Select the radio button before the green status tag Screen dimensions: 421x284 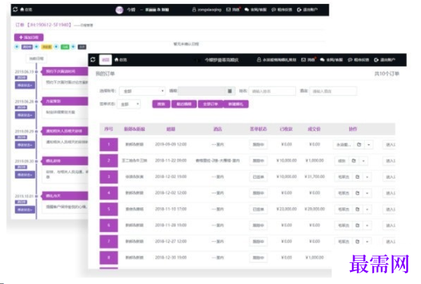(56, 47)
